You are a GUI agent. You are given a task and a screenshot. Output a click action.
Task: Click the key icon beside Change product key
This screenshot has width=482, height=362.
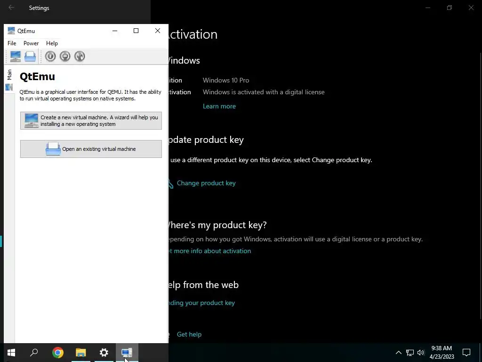tap(171, 183)
